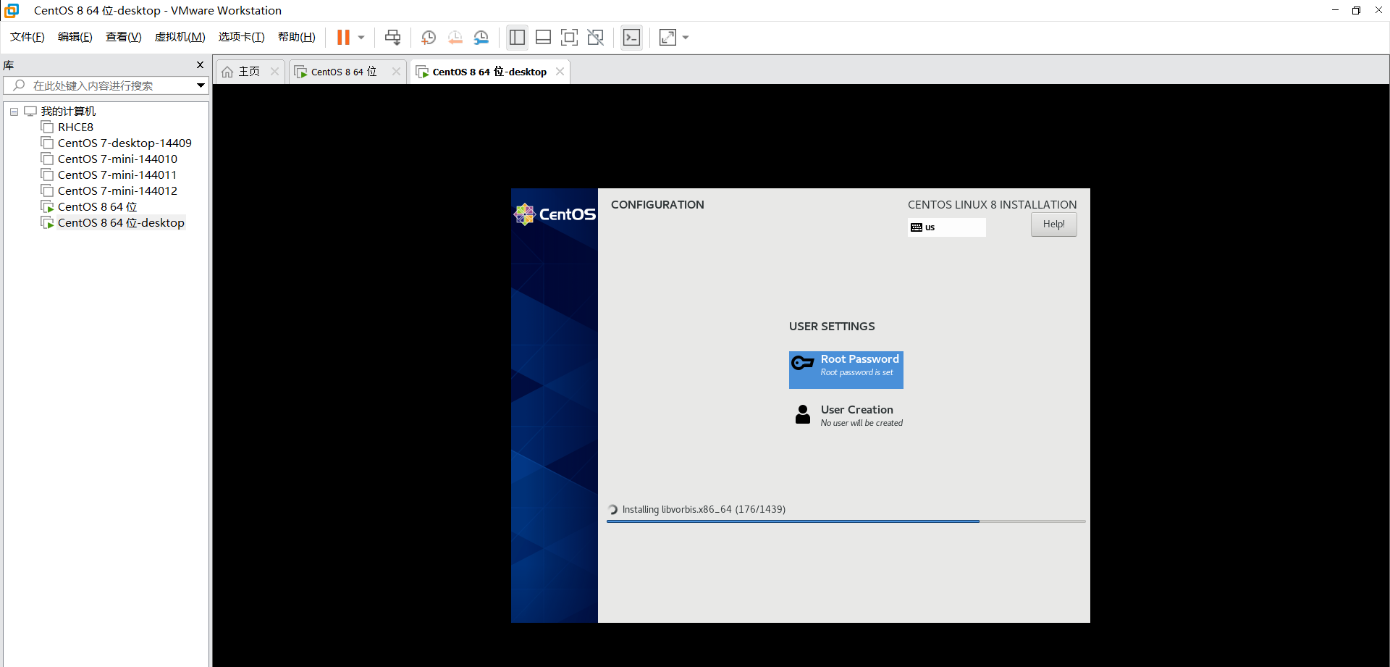Click the Installing libvorbis.x86_64 status text

click(x=704, y=509)
